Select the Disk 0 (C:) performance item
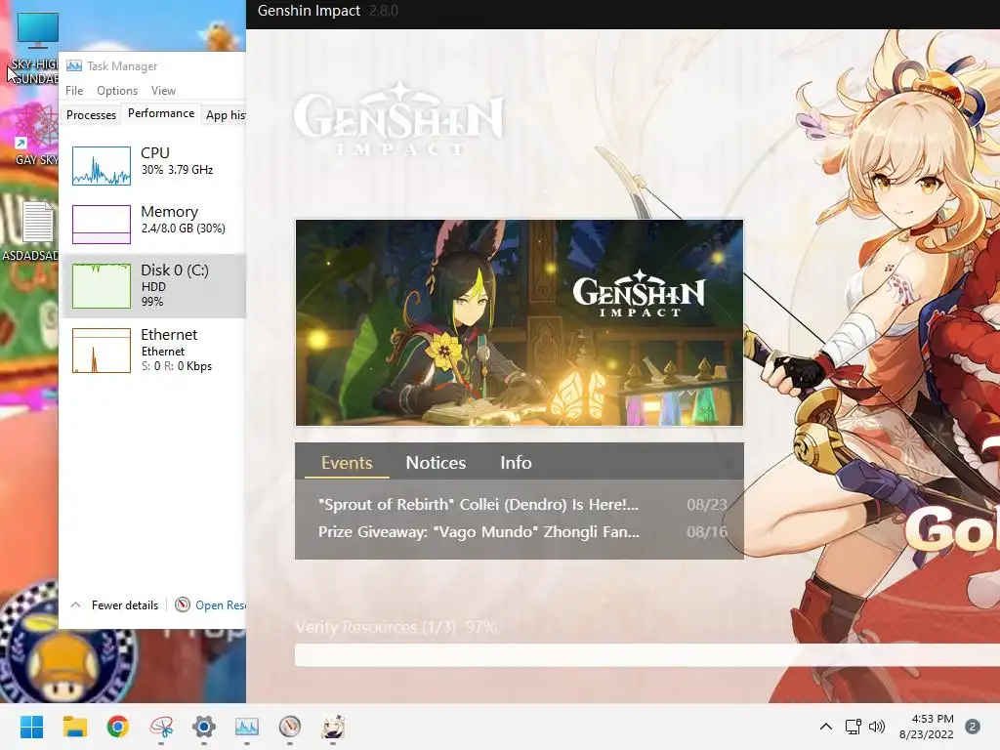The width and height of the screenshot is (1000, 750). pyautogui.click(x=153, y=286)
